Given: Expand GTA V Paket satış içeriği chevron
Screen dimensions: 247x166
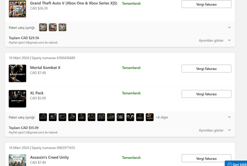Looking at the screenshot, I should point(229,28).
